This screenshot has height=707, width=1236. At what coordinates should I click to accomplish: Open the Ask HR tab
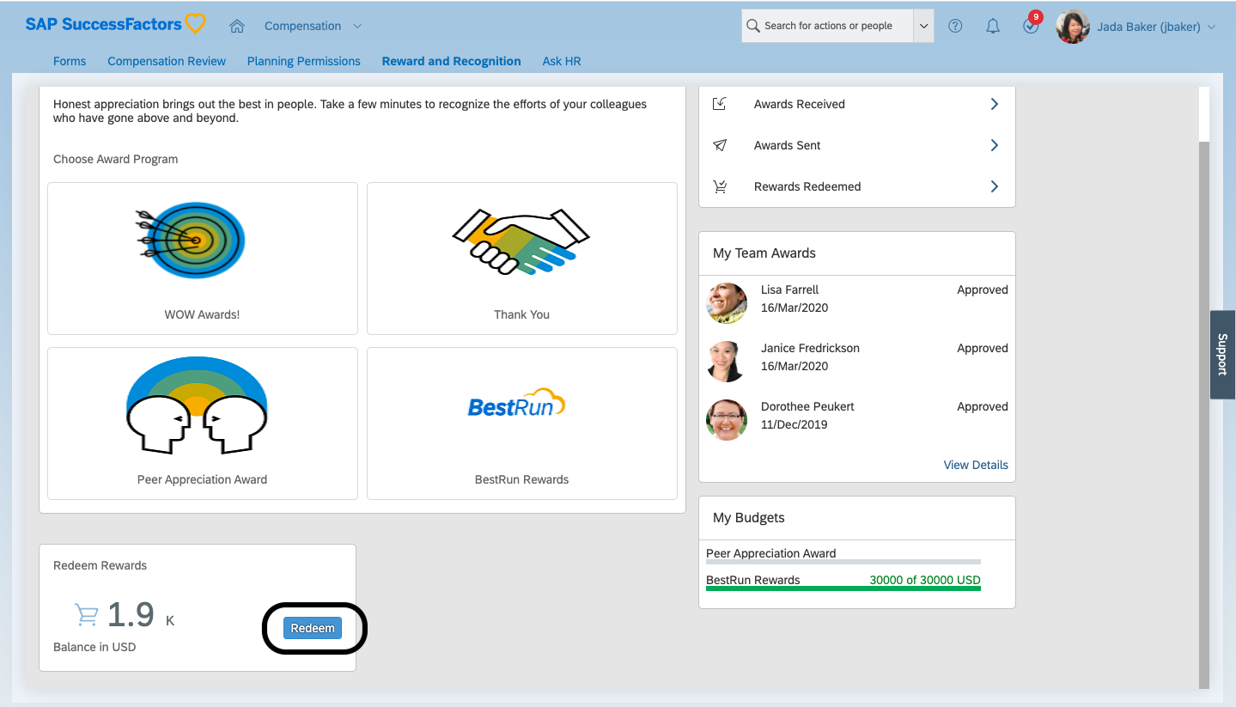pyautogui.click(x=562, y=61)
